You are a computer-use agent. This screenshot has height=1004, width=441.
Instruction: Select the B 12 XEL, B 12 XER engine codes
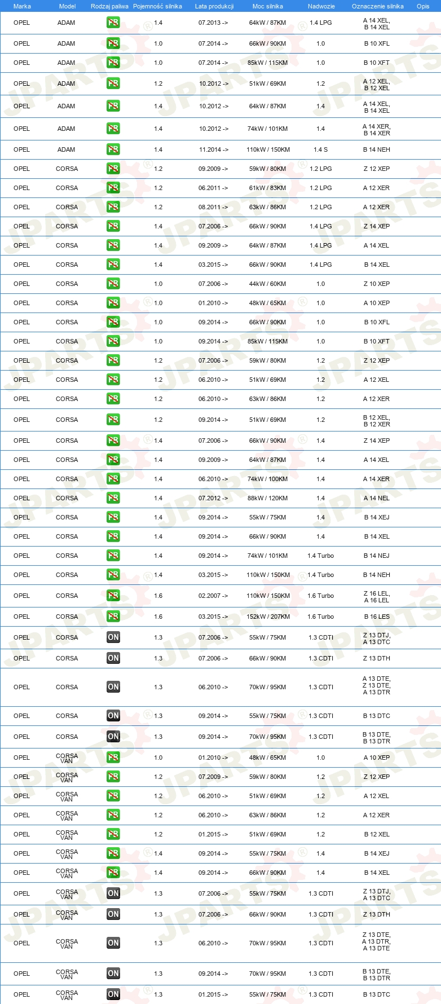[x=377, y=421]
